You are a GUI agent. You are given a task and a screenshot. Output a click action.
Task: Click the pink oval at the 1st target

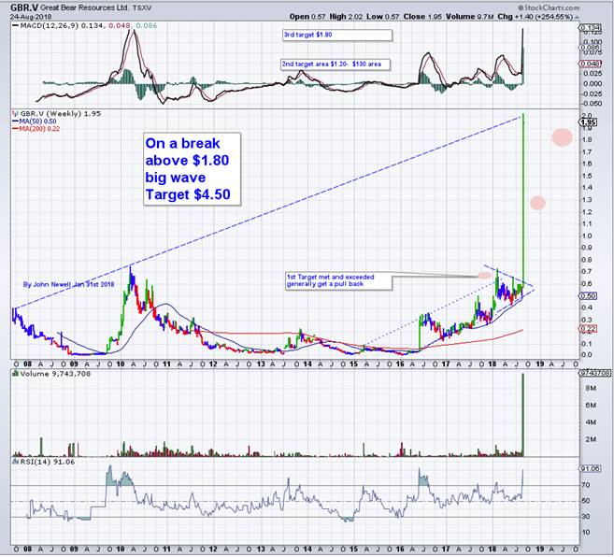point(484,275)
